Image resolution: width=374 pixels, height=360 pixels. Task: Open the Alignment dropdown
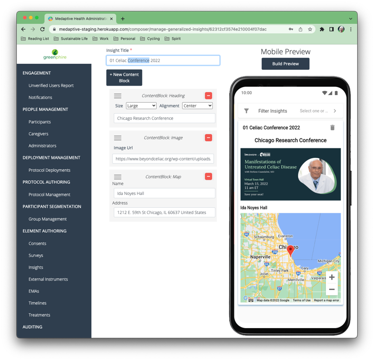[198, 106]
